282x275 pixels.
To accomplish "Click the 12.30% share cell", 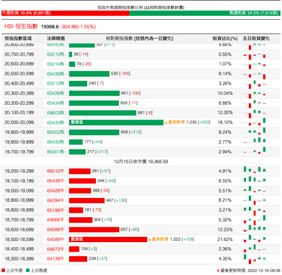I will click(225, 113).
